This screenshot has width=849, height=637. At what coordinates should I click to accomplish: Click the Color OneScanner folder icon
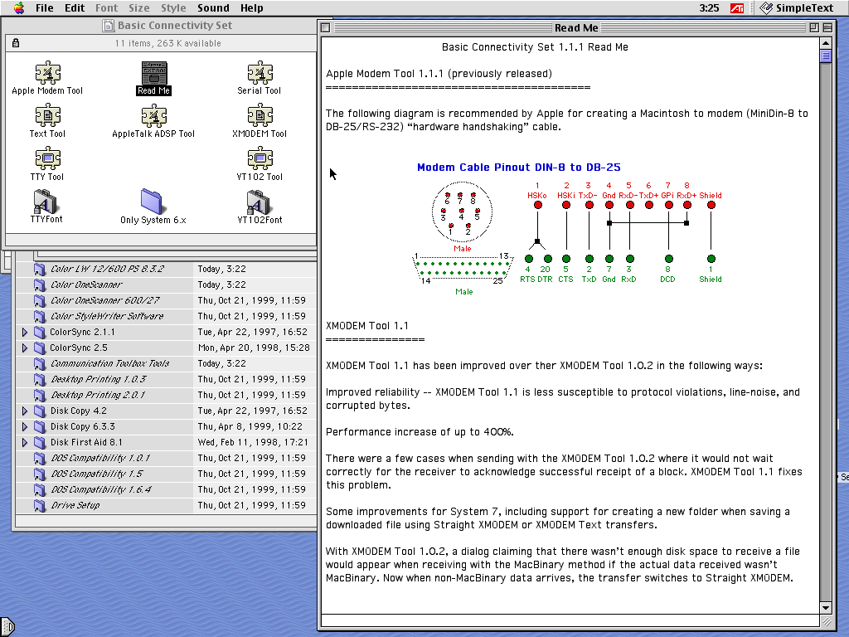coord(40,285)
